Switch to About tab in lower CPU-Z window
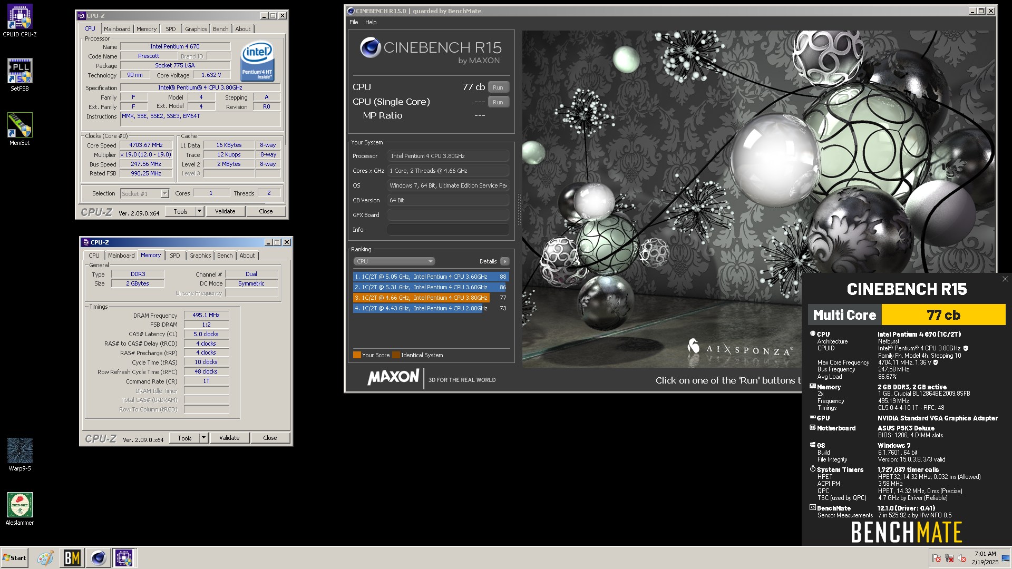The height and width of the screenshot is (569, 1012). pyautogui.click(x=247, y=256)
